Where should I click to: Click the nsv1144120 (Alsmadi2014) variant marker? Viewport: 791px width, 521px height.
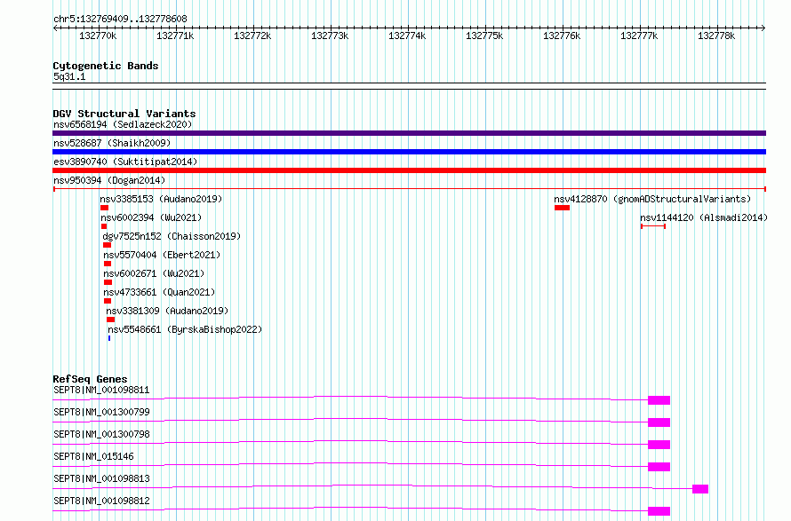(652, 226)
